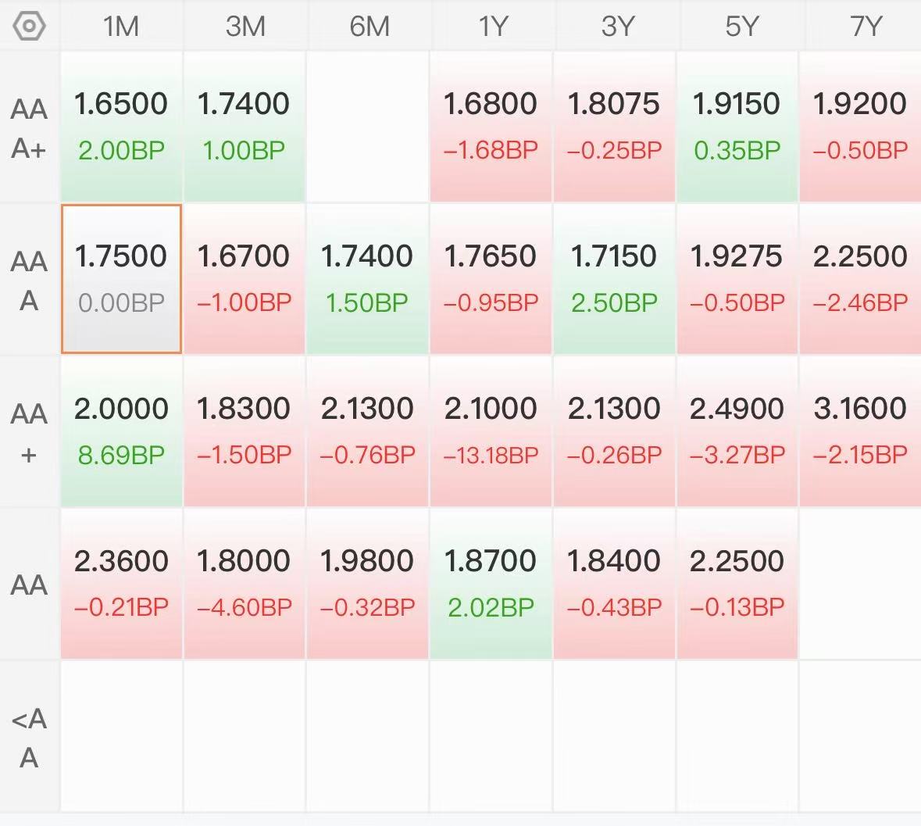
Task: Open AA+ 1Y cell with -13.18BP
Action: pyautogui.click(x=491, y=432)
